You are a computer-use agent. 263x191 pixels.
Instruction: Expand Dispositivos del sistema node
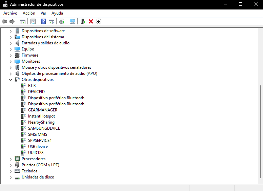[11, 37]
